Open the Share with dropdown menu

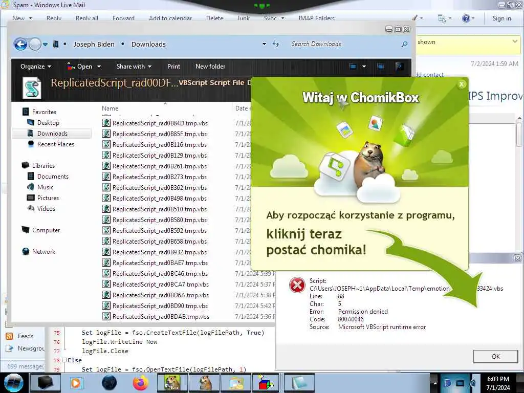coord(134,67)
